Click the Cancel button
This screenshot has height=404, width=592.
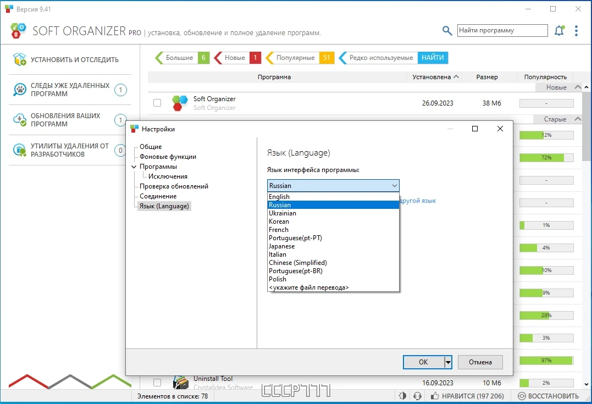pos(480,362)
